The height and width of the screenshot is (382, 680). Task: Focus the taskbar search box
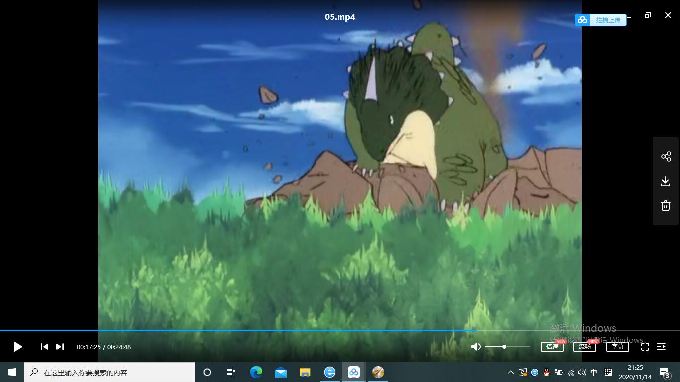(x=110, y=372)
